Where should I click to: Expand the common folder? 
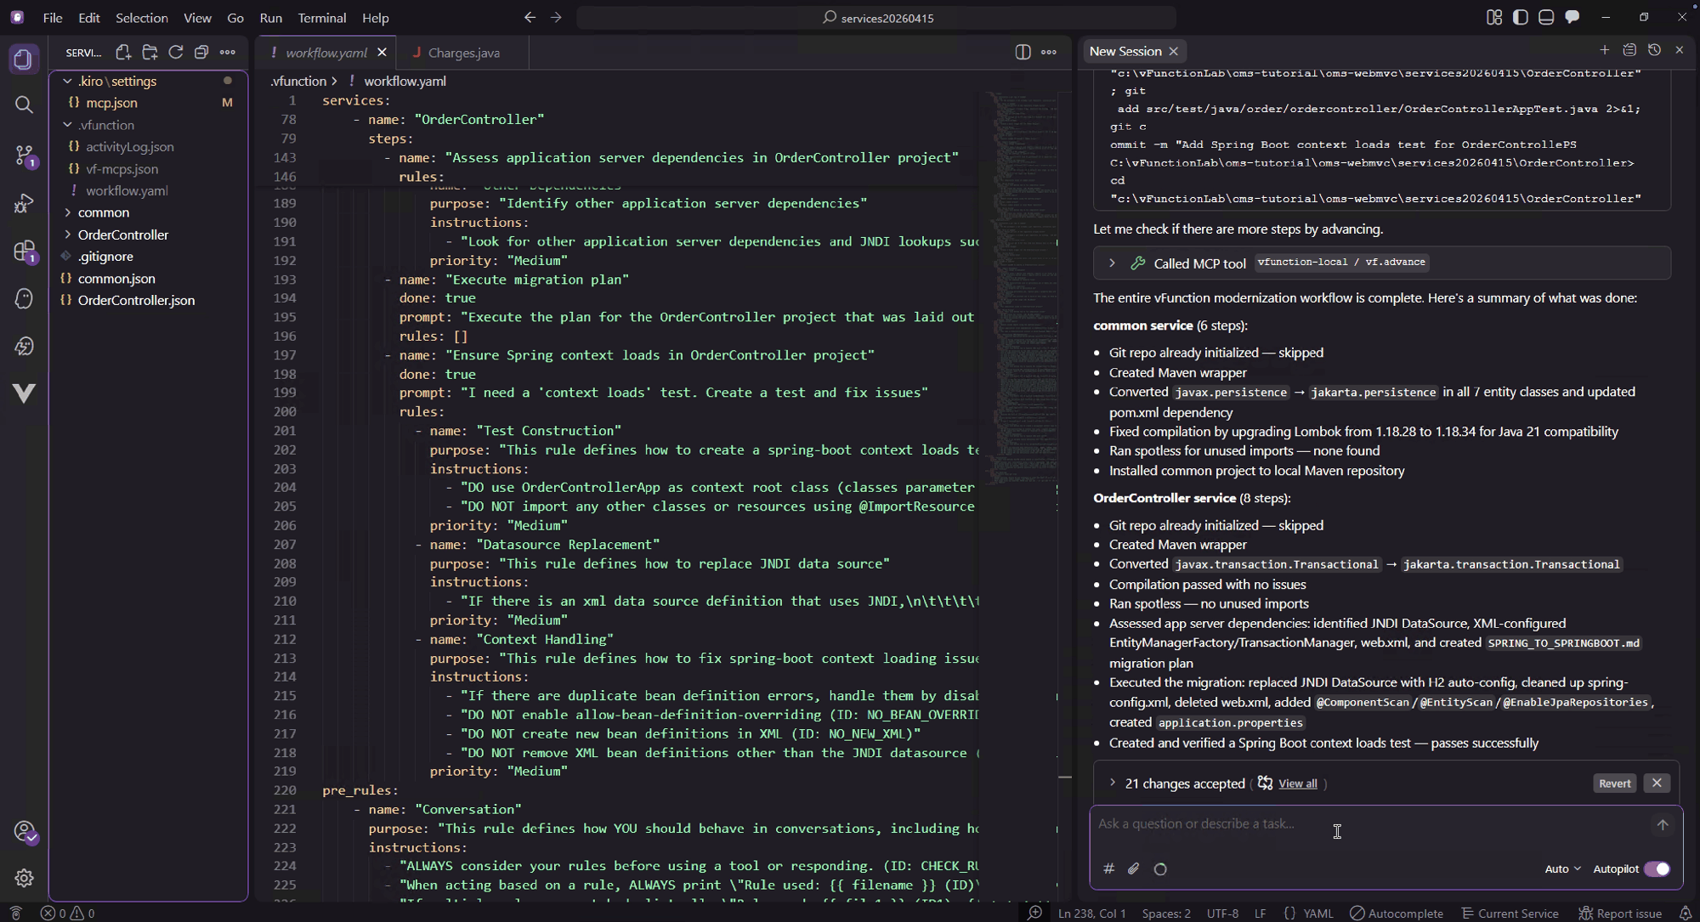pyautogui.click(x=148, y=212)
